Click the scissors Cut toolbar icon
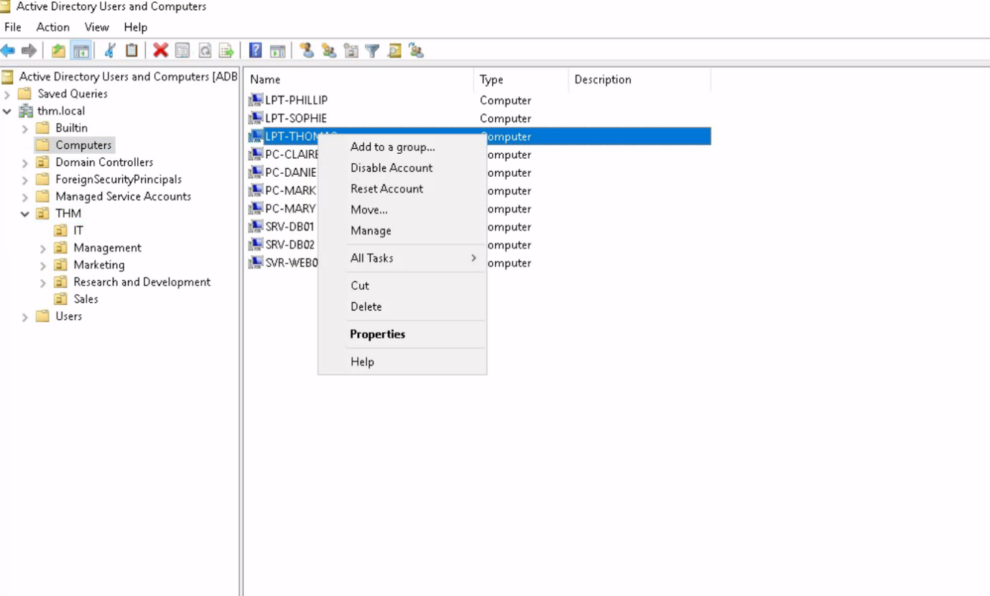 [x=110, y=50]
